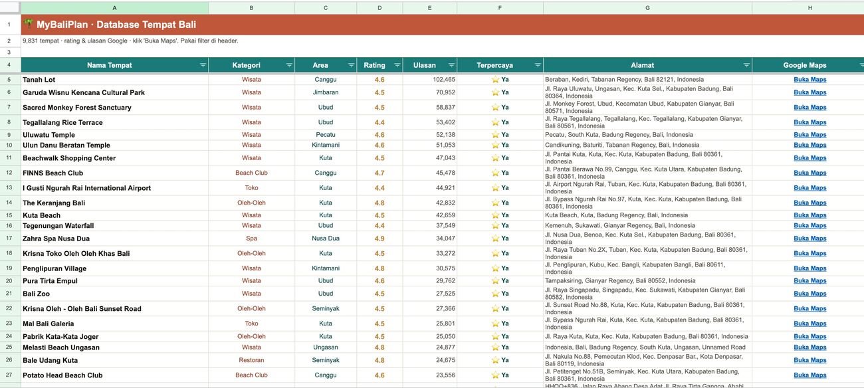The width and height of the screenshot is (864, 388).
Task: Open the filter icon on Terpercaya header
Action: point(538,65)
